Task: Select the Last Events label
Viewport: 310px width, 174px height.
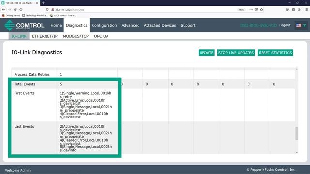Action: tap(24, 126)
